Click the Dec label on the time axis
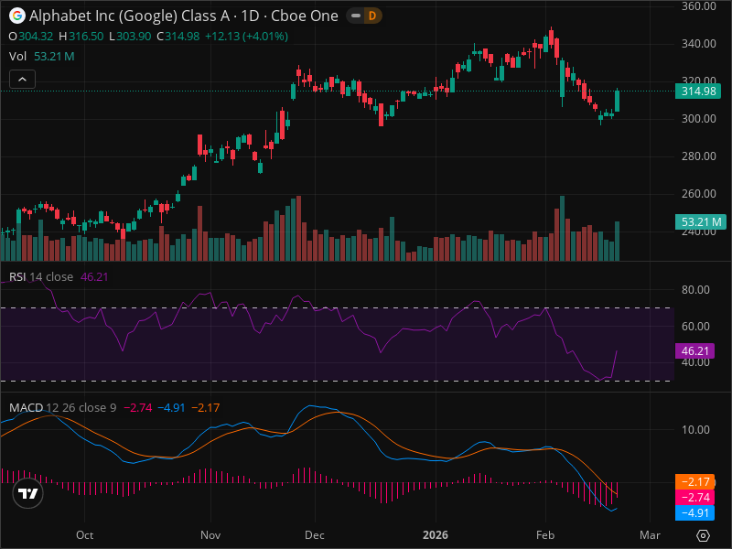The height and width of the screenshot is (549, 732). point(315,535)
